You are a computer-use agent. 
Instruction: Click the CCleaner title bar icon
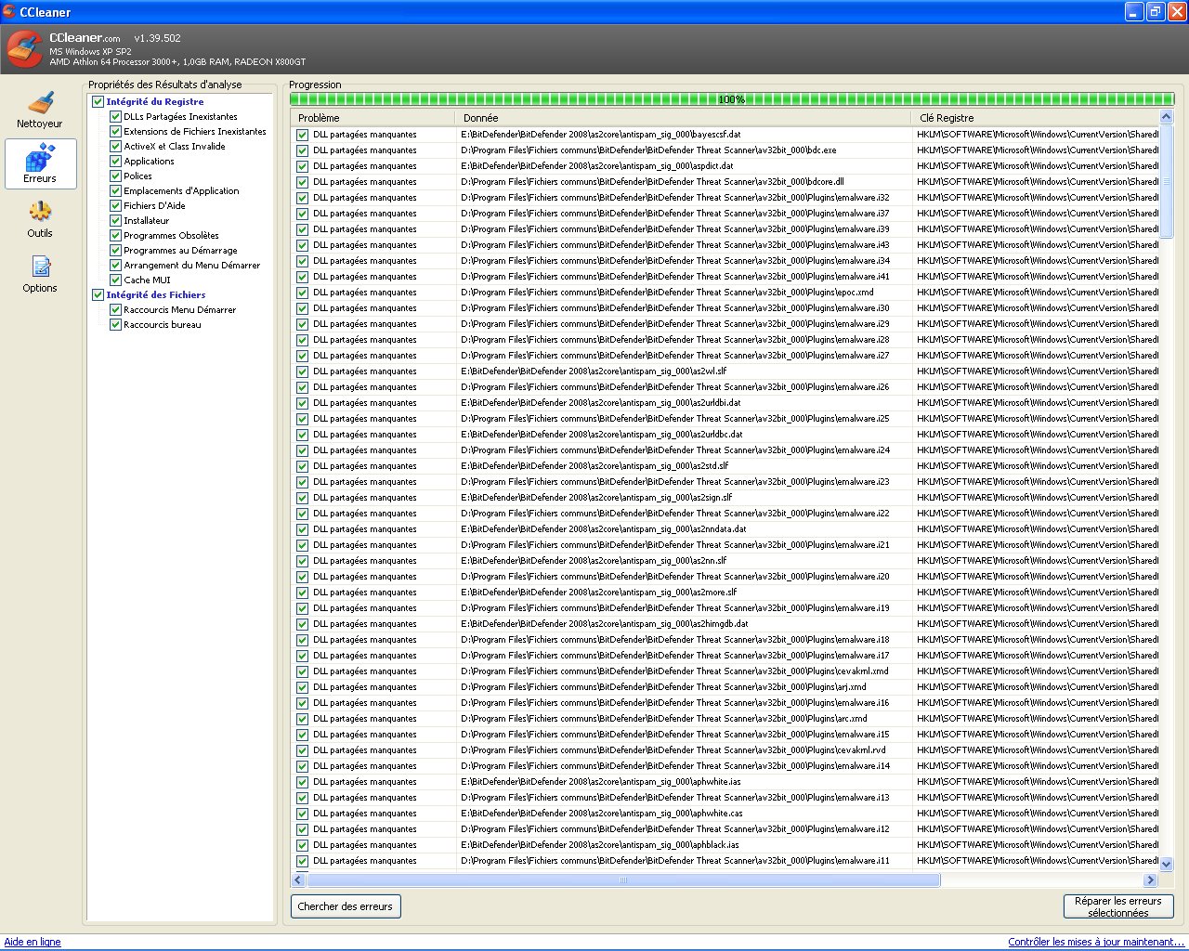tap(10, 12)
